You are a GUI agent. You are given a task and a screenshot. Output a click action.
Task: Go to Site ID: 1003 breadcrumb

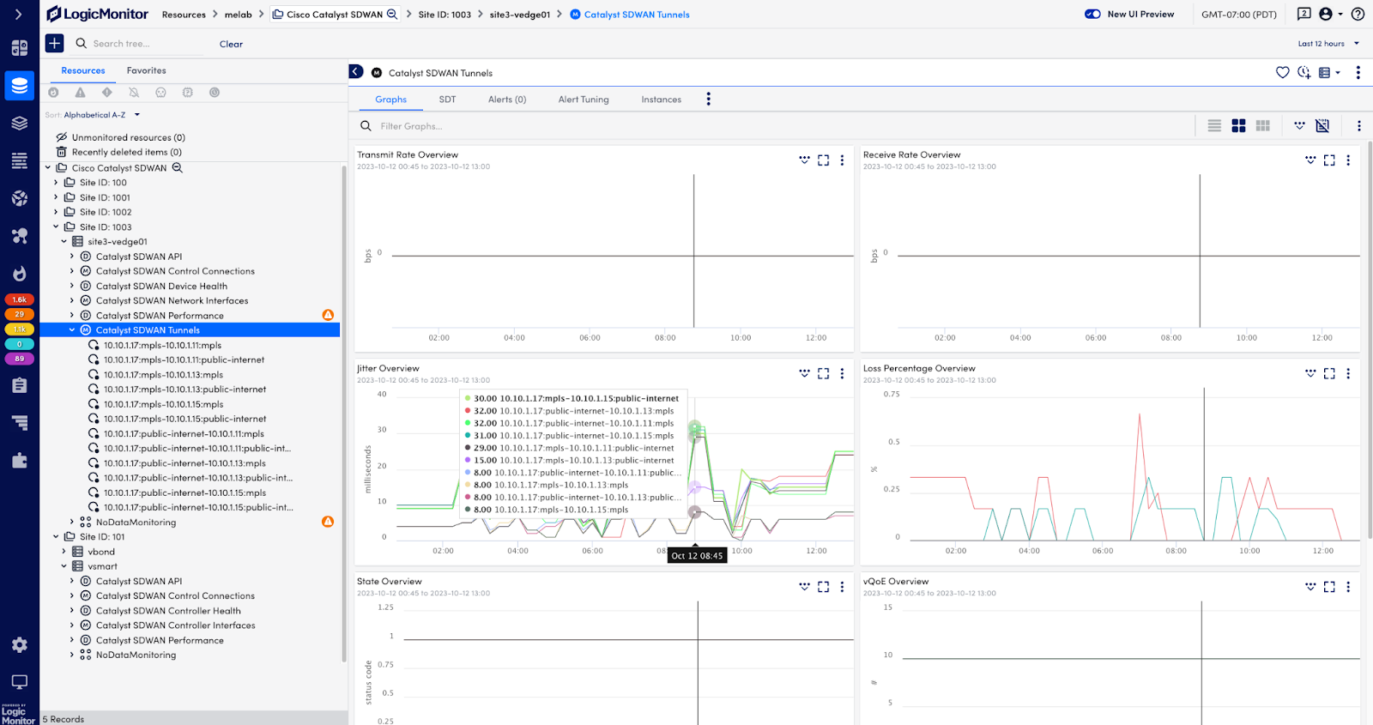pos(445,15)
